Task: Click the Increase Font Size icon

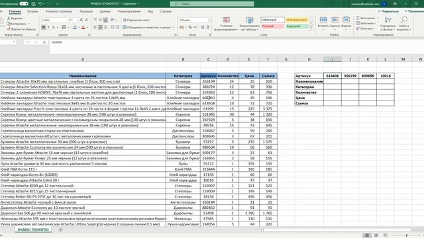Action: (81, 20)
